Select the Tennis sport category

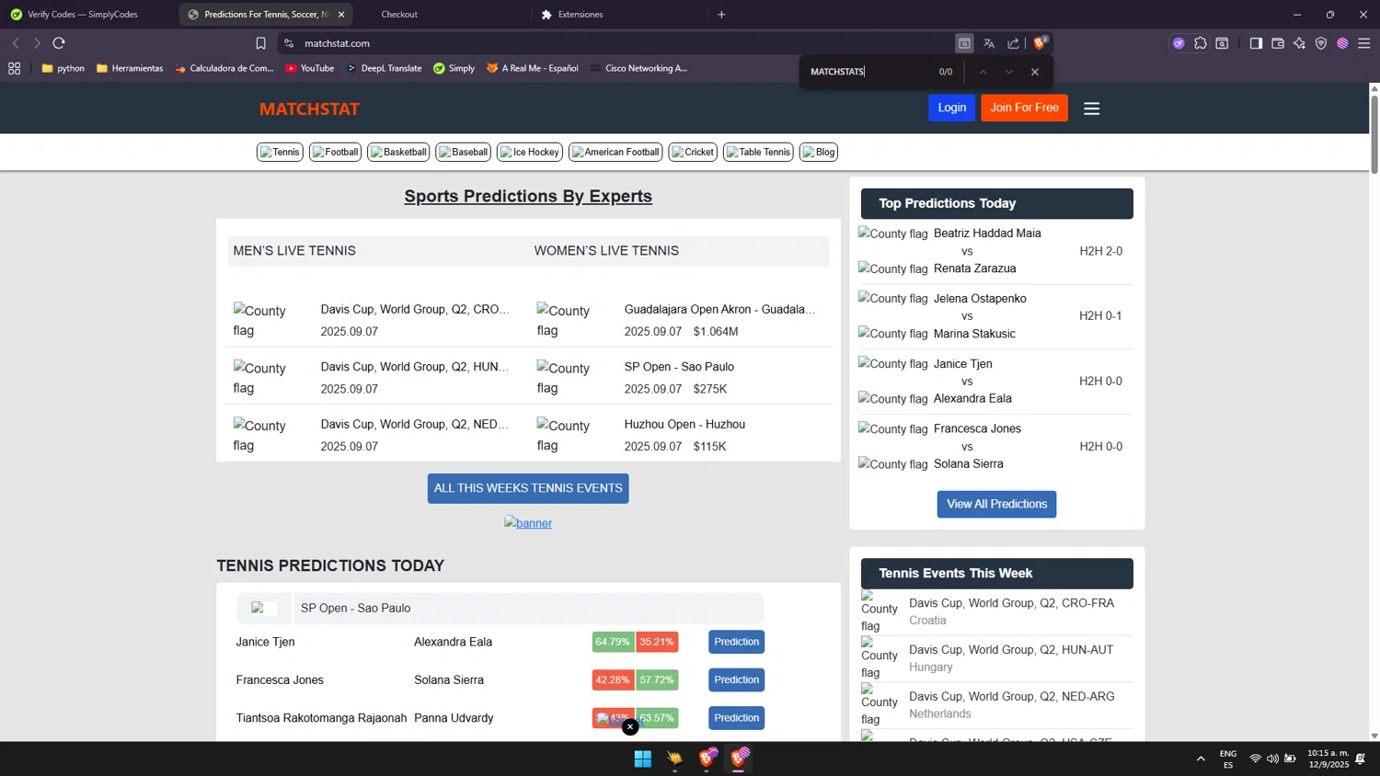[x=280, y=153]
